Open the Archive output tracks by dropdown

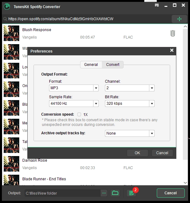tap(130, 133)
